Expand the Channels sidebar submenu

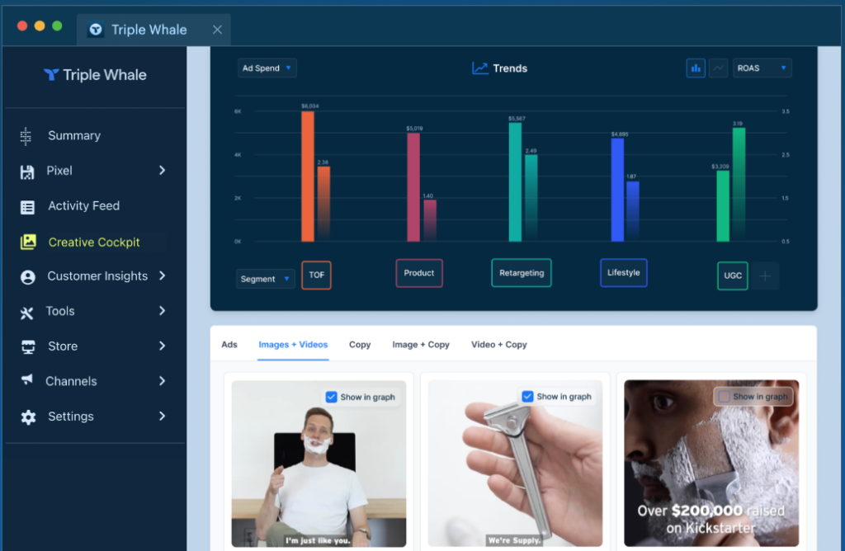162,381
